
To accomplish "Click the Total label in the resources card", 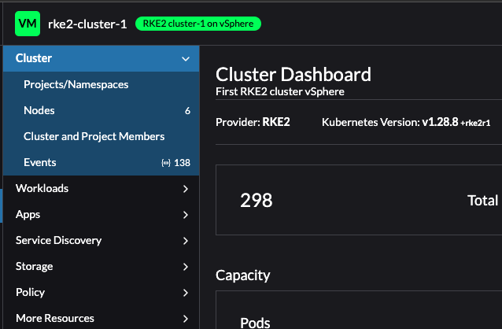I will coord(483,201).
